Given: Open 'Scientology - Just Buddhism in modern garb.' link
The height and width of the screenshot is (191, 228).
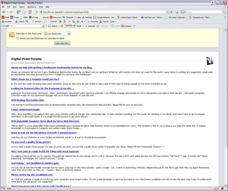Looking at the screenshot, I should (35, 163).
